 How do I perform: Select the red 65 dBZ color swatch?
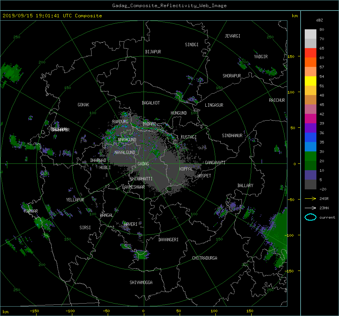pyautogui.click(x=310, y=53)
